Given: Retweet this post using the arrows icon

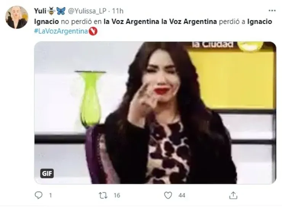Looking at the screenshot, I should pos(103,195).
